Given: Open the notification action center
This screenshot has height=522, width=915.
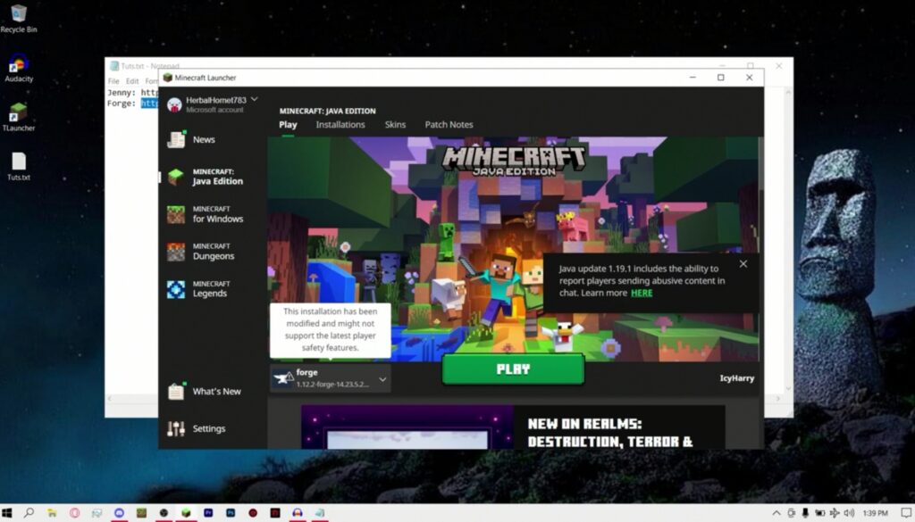Looking at the screenshot, I should coord(907,513).
